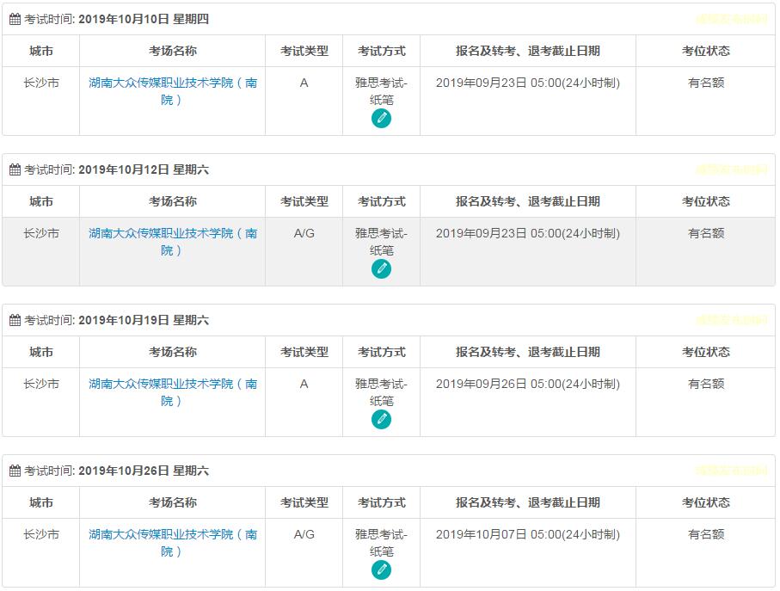780x591 pixels.
Task: Click the pencil icon in the October 12 row
Action: [381, 269]
